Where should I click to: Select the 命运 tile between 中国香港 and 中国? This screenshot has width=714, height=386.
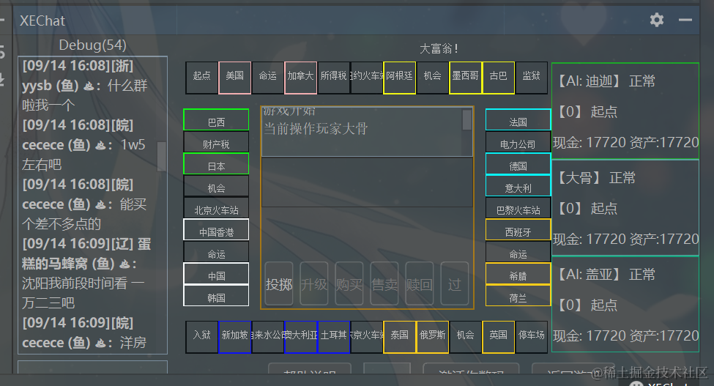[216, 252]
